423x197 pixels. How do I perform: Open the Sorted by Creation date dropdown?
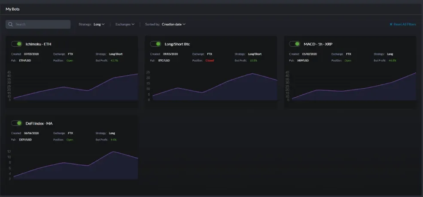click(x=165, y=24)
